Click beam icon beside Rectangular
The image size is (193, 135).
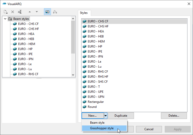(x=85, y=102)
